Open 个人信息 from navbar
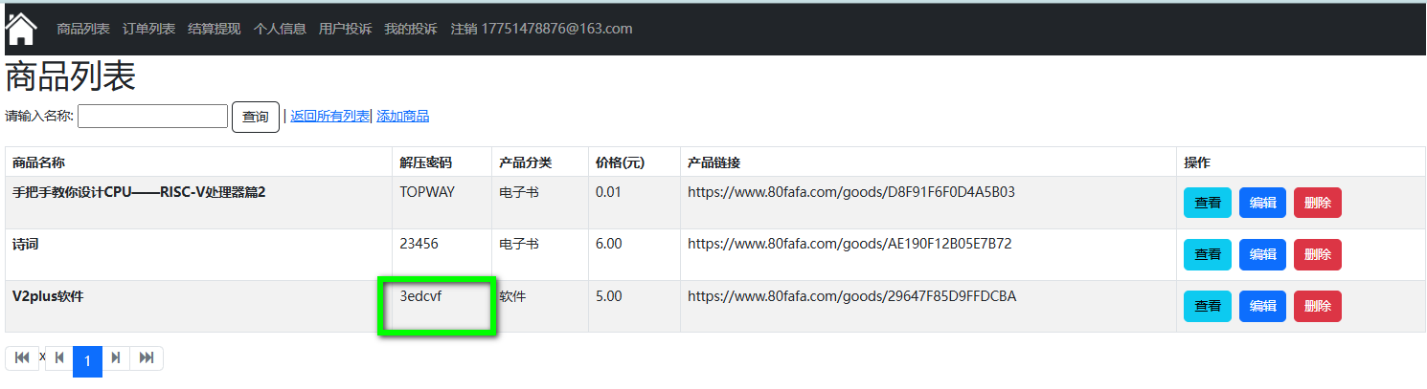The height and width of the screenshot is (389, 1427). [x=280, y=29]
